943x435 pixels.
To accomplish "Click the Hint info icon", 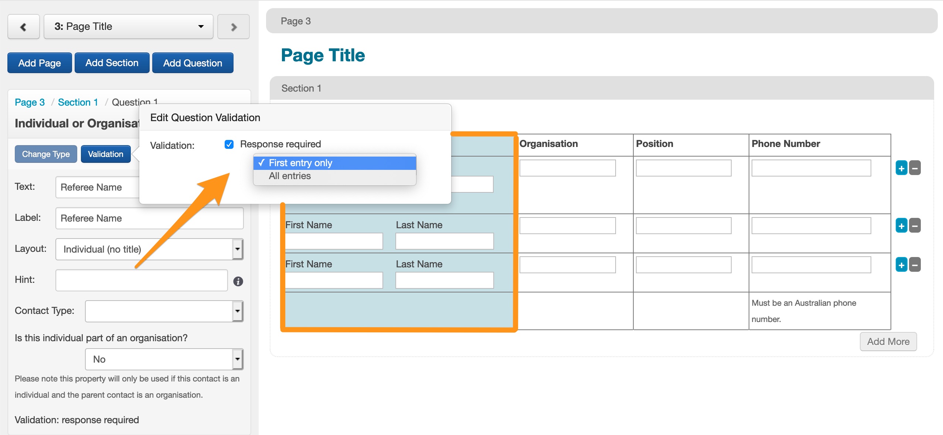I will [238, 281].
